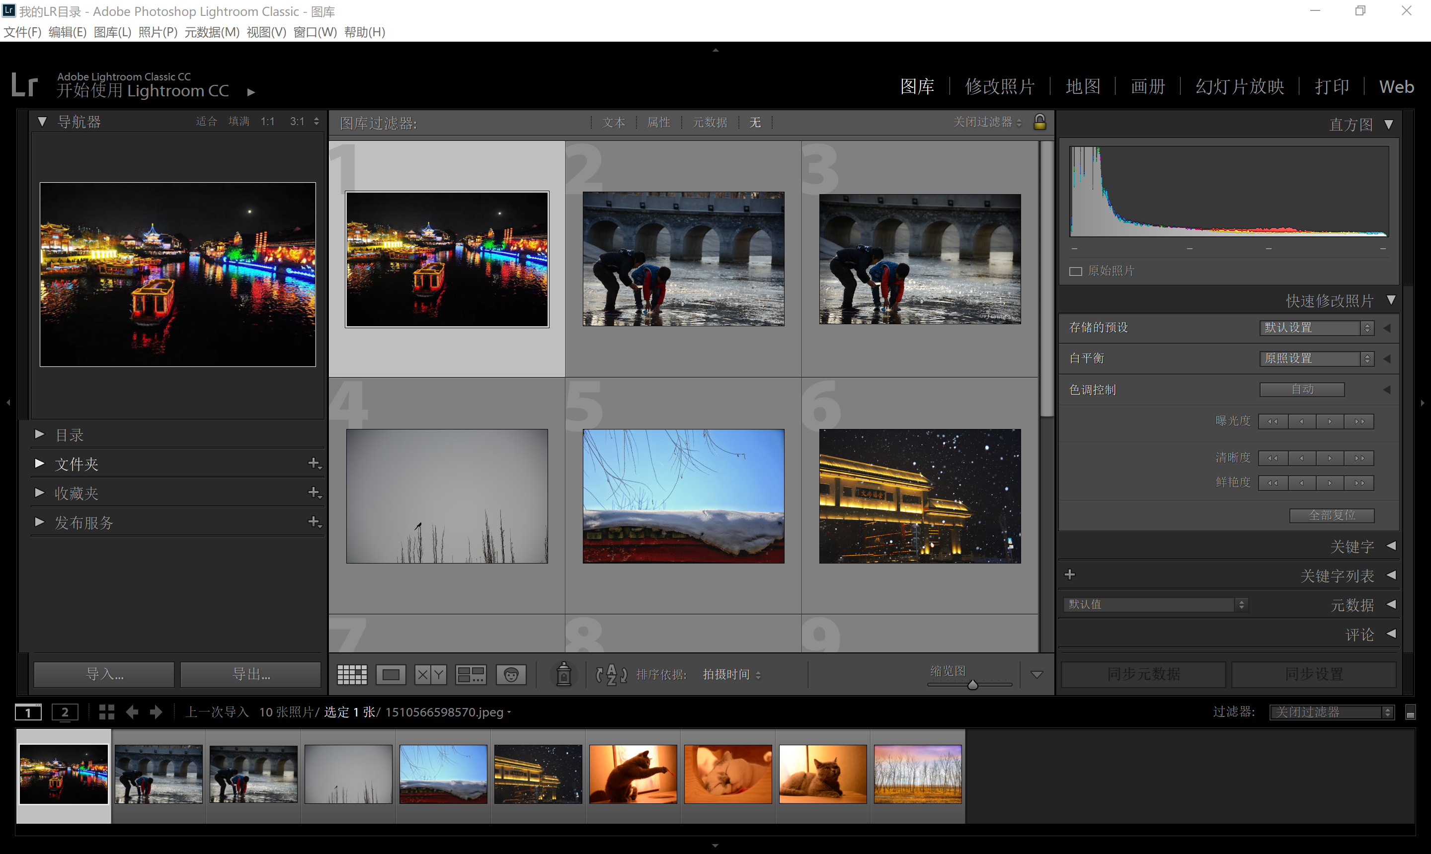
Task: Switch to 幻灯片放映 module
Action: [1240, 86]
